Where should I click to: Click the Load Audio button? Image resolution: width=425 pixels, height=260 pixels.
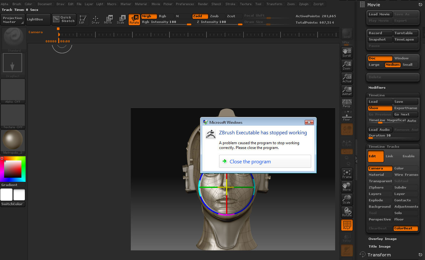click(380, 130)
